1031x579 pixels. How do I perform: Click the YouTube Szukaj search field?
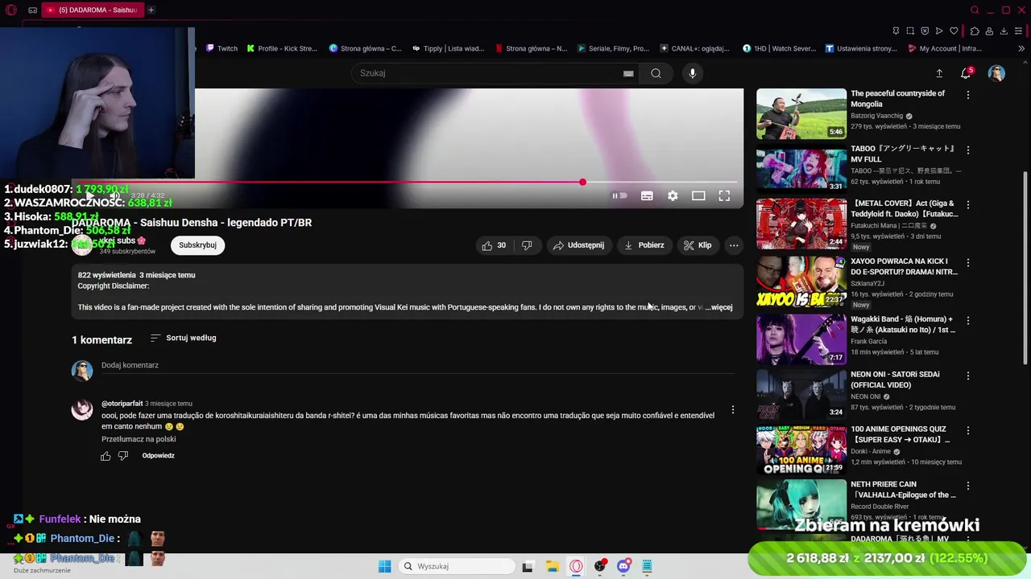pyautogui.click(x=487, y=73)
